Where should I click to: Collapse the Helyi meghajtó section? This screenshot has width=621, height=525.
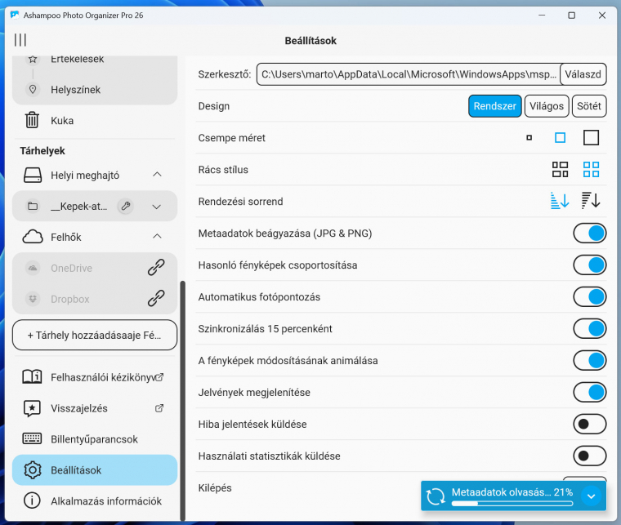click(157, 175)
